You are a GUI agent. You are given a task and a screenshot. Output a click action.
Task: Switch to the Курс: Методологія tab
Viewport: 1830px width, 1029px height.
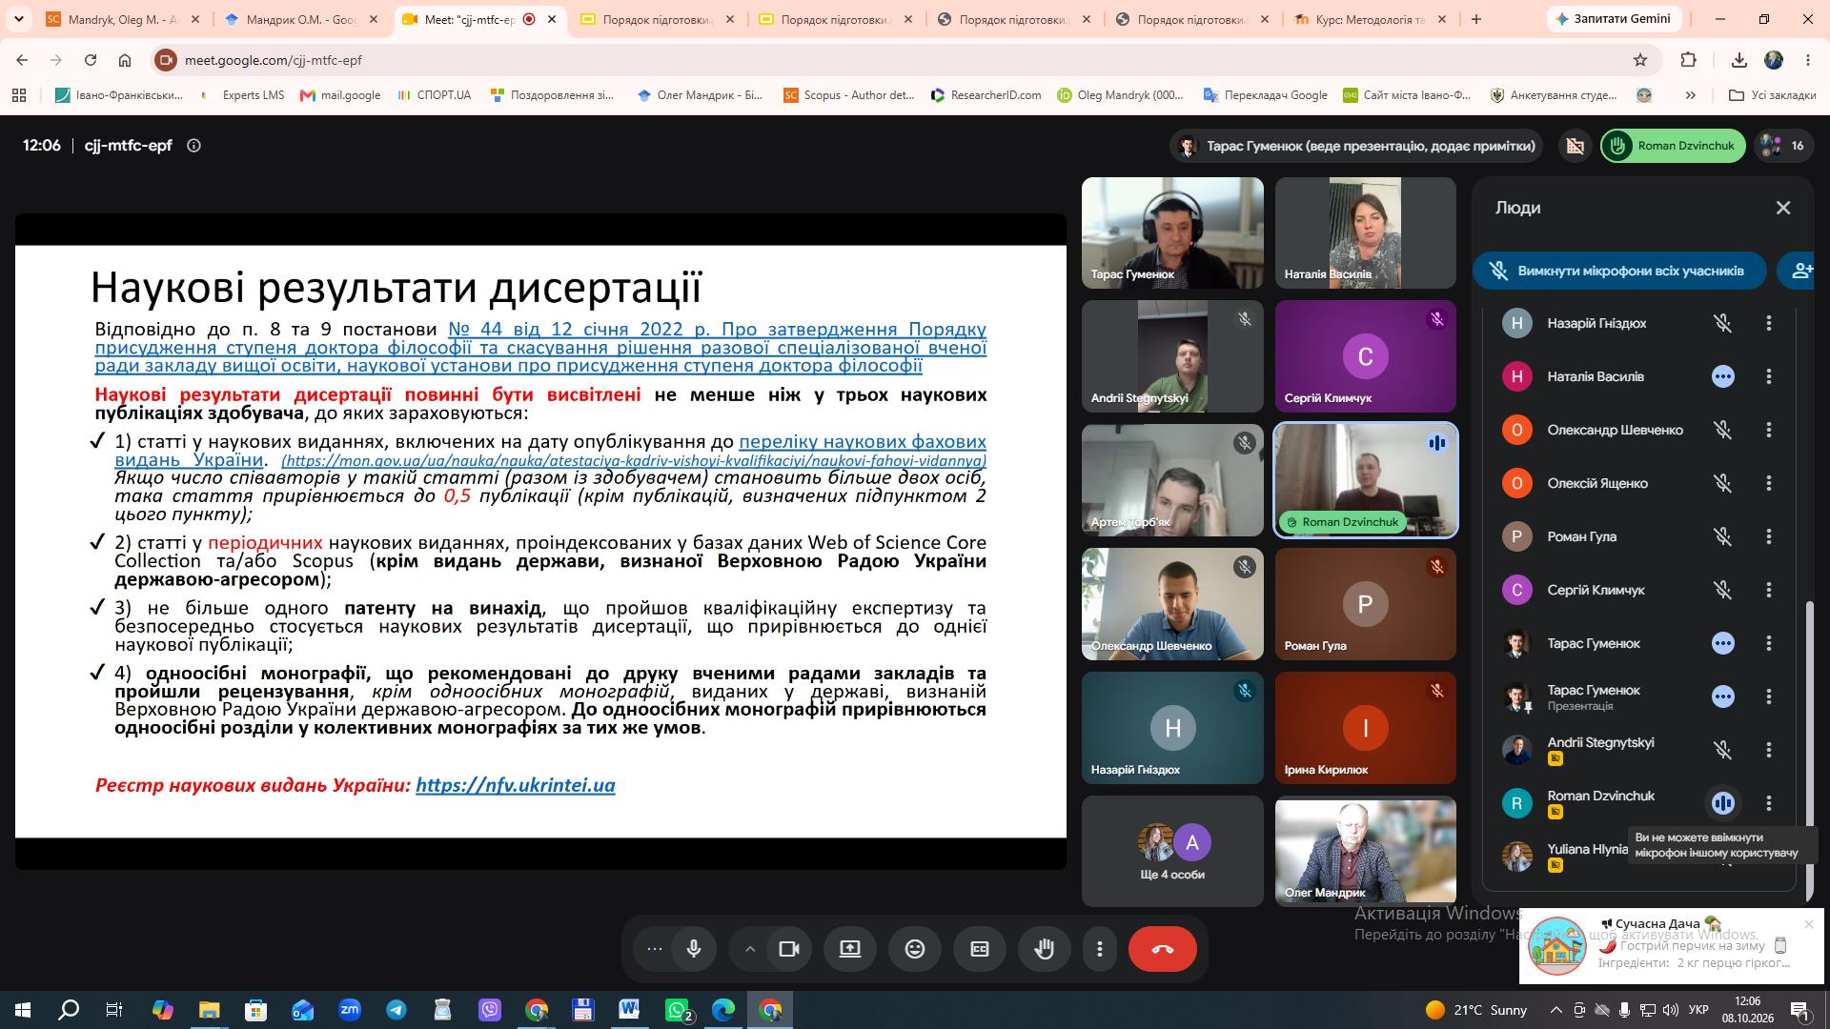click(x=1370, y=19)
